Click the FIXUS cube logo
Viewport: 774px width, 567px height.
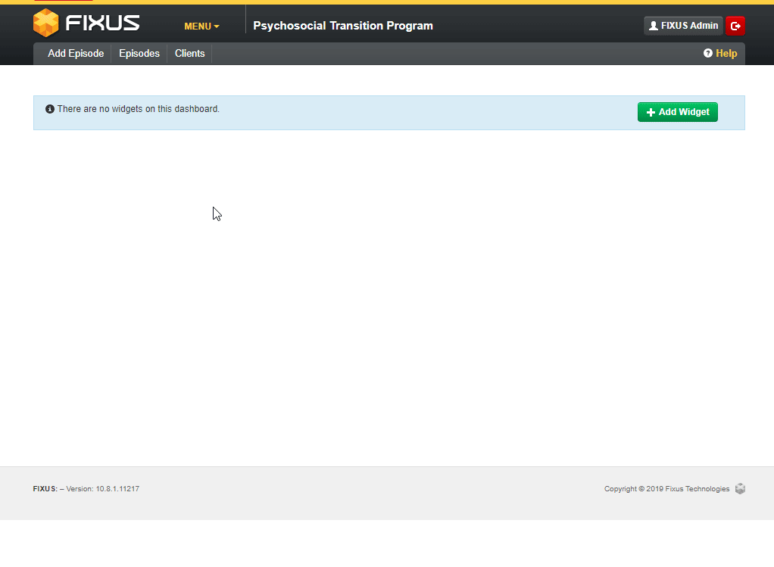[46, 23]
